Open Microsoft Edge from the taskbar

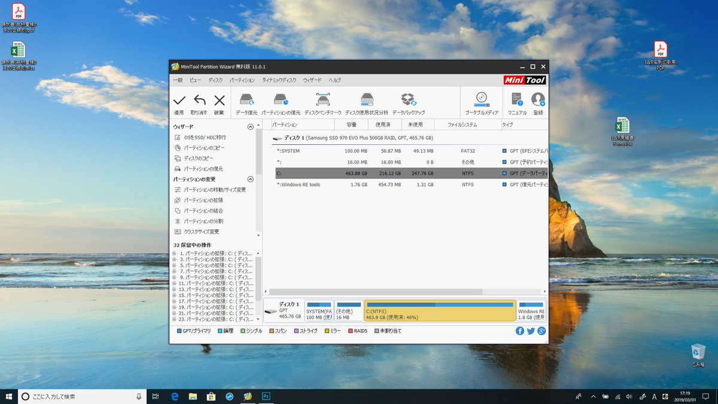click(x=175, y=396)
